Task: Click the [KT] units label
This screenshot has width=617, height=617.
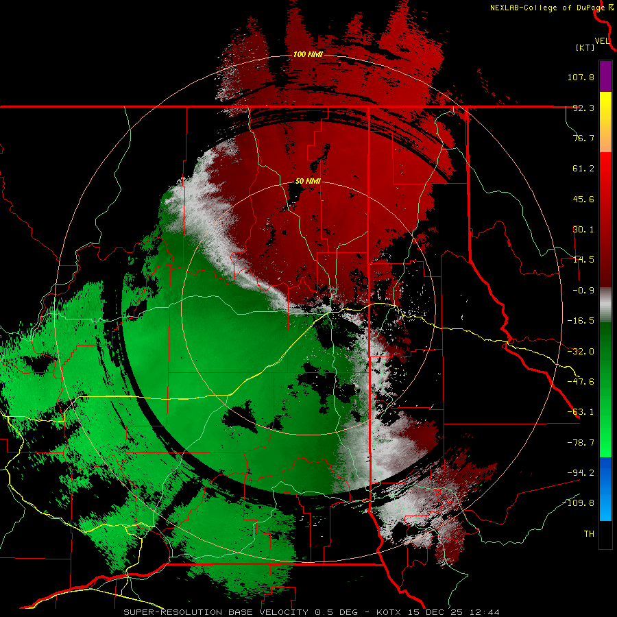Action: [x=585, y=47]
